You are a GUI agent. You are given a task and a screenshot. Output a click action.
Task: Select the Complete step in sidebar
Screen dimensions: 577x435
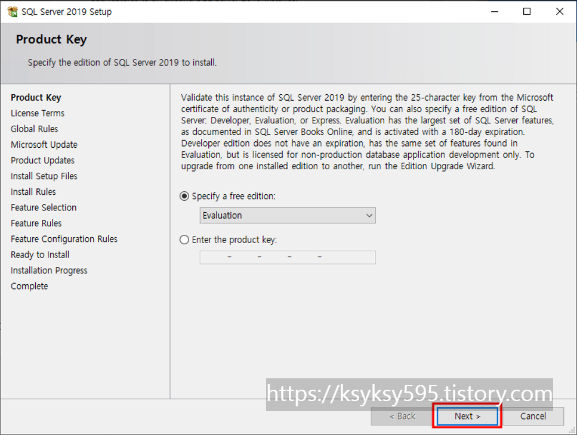pyautogui.click(x=29, y=286)
